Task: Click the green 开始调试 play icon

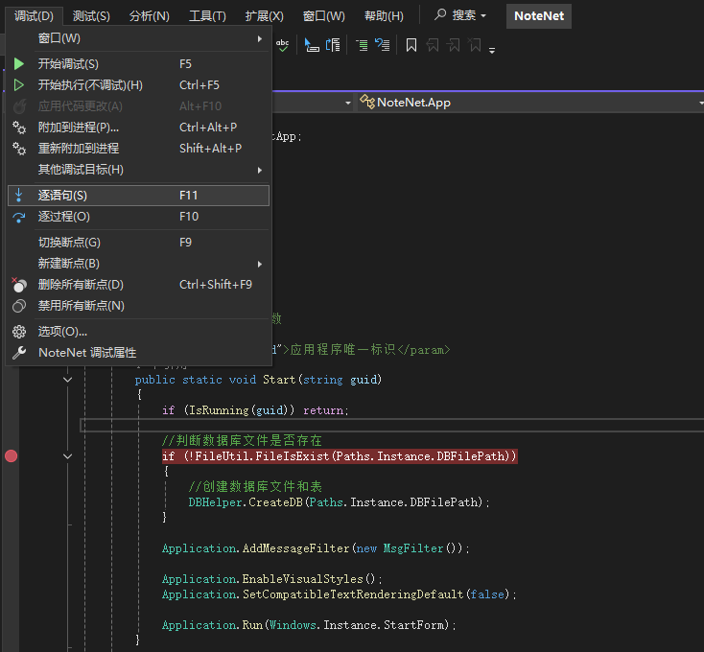Action: click(19, 64)
